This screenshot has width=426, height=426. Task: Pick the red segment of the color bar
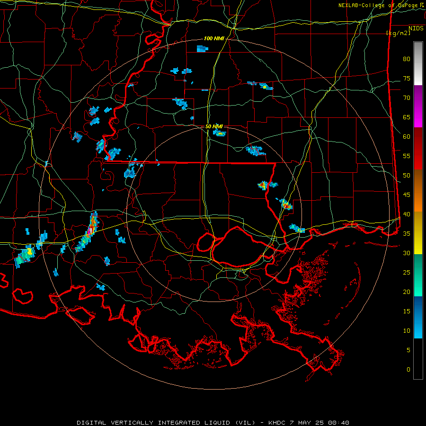[x=418, y=149]
